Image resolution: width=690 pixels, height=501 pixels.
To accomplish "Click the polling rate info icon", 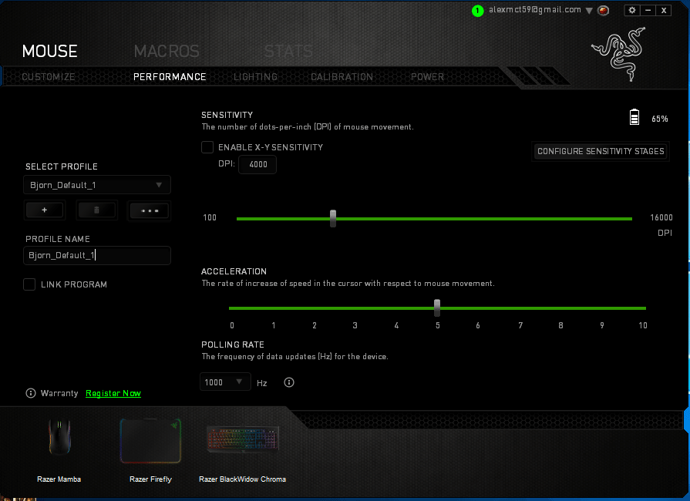I will (288, 382).
